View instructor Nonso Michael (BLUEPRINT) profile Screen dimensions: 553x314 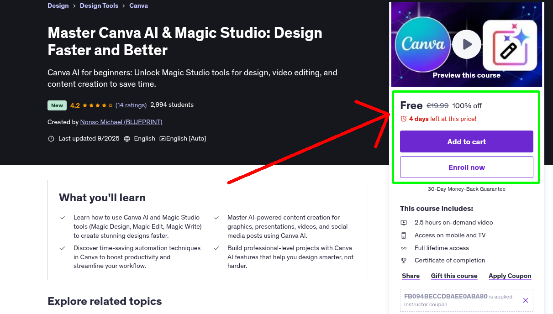[121, 122]
